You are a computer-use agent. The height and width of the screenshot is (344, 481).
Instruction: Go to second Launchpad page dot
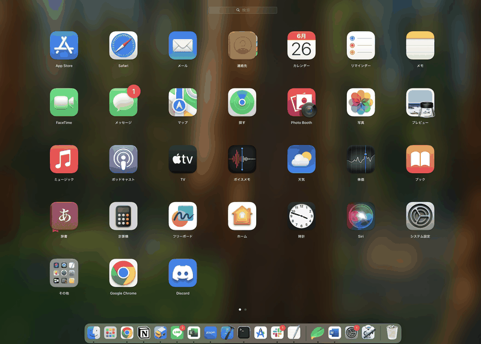tap(245, 310)
